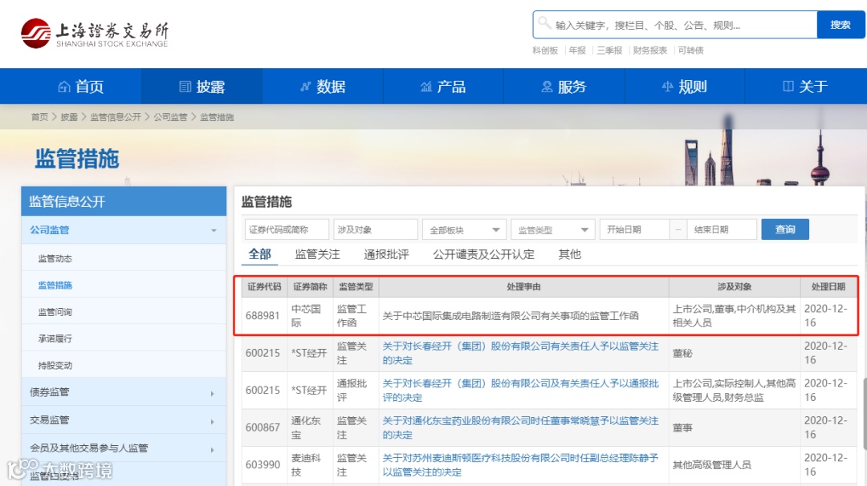Click the 处理事由 column header
This screenshot has width=867, height=486.
pos(523,287)
